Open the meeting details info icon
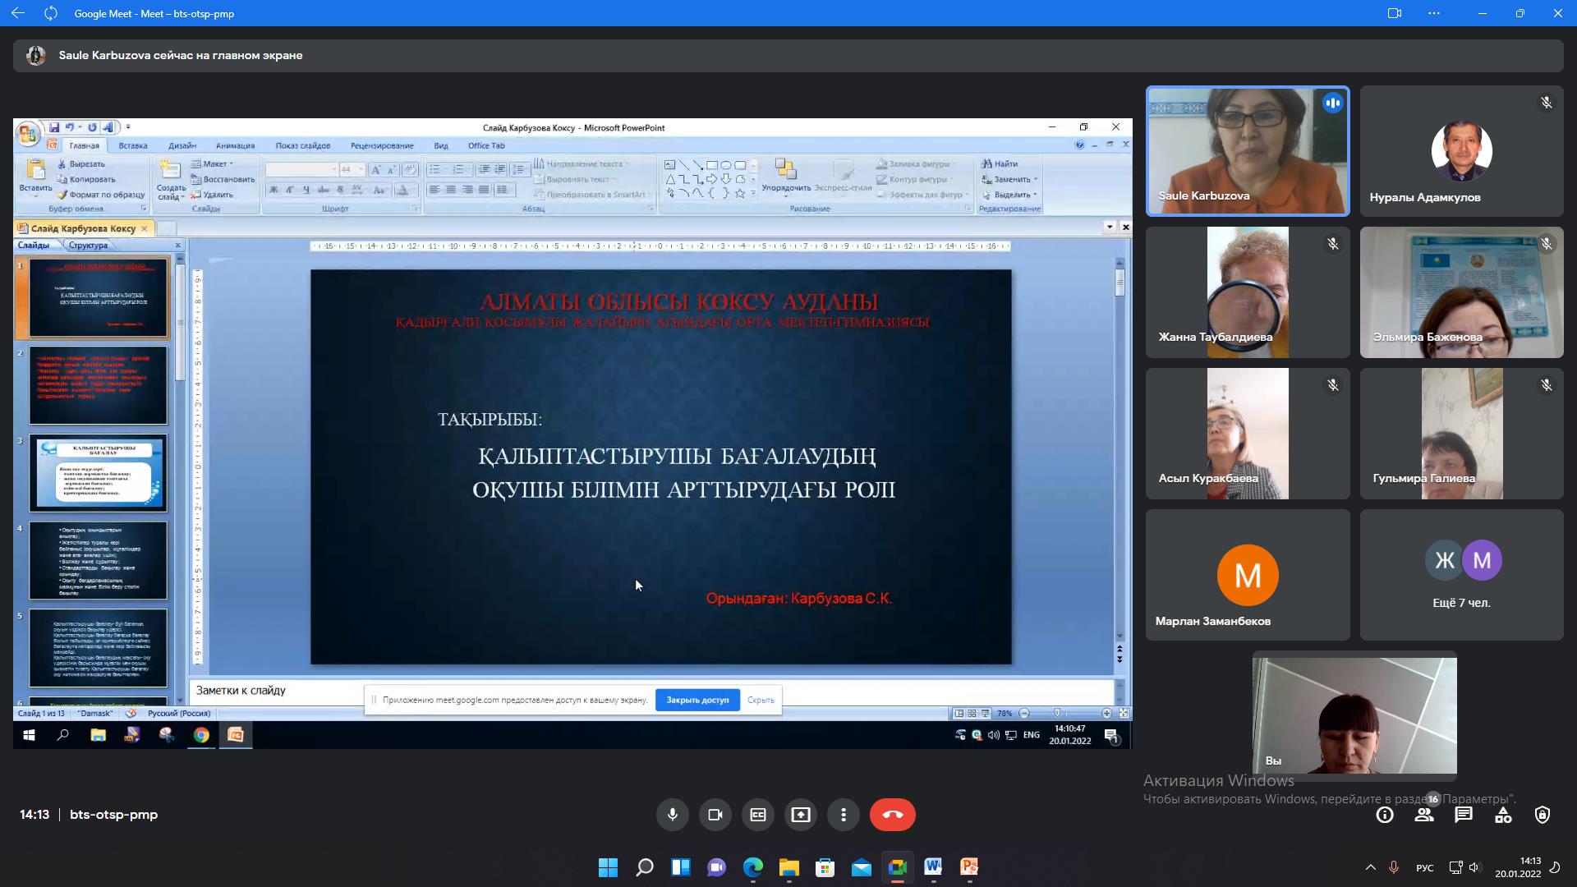Screen dimensions: 1577x887 (1385, 815)
